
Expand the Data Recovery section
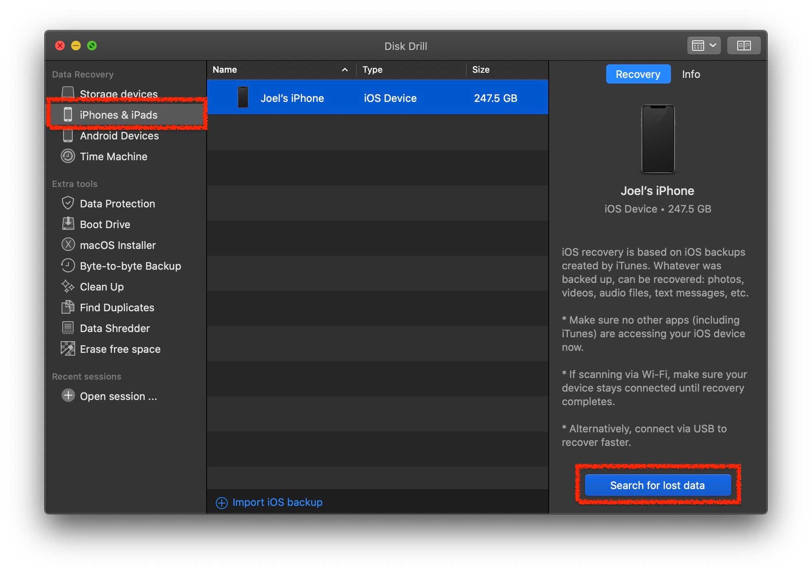point(84,74)
